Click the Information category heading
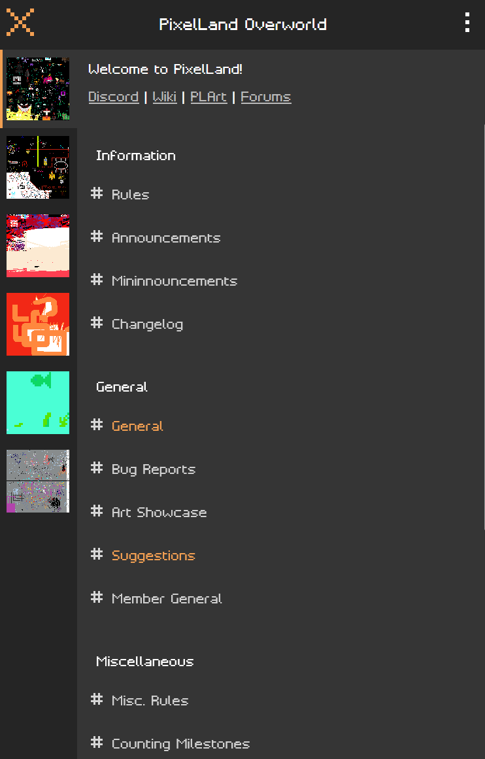The image size is (485, 759). [x=135, y=156]
